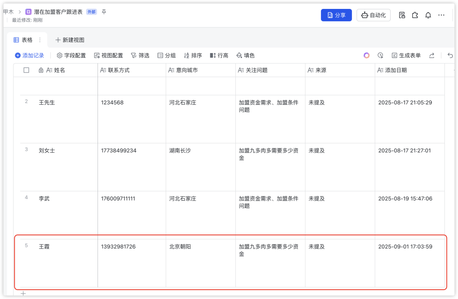Switch to the 表格 view tab
Viewport: 458px width, 299px height.
pos(23,40)
